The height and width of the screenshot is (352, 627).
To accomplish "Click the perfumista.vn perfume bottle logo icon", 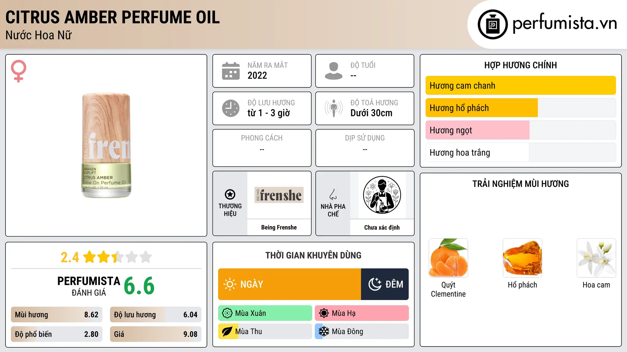I will 493,24.
